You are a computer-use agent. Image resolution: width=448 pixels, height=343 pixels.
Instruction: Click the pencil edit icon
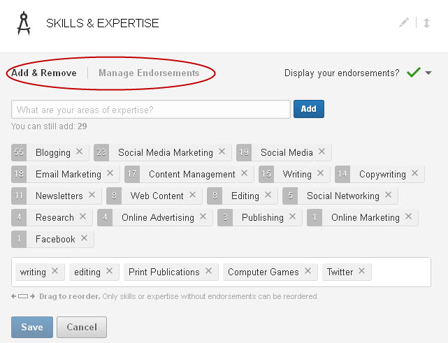[404, 22]
